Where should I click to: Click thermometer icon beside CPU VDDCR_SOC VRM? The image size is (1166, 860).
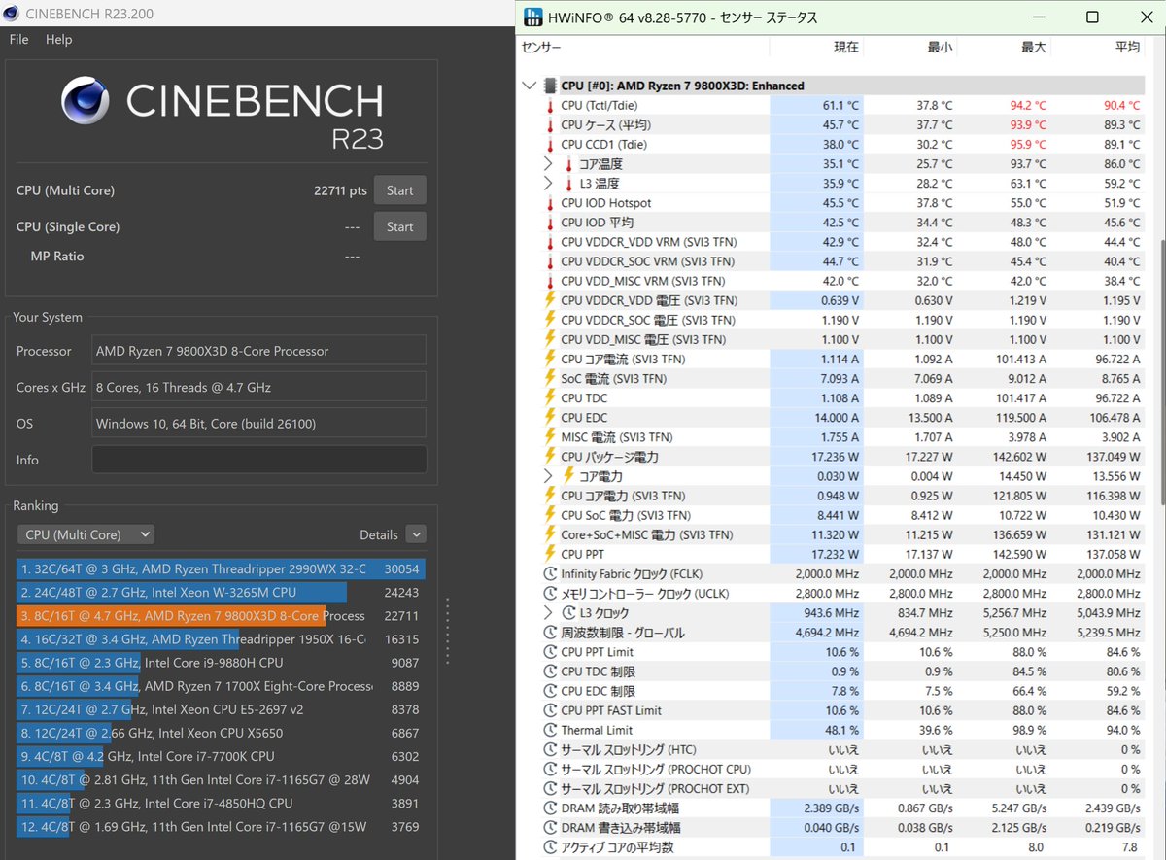pyautogui.click(x=549, y=261)
